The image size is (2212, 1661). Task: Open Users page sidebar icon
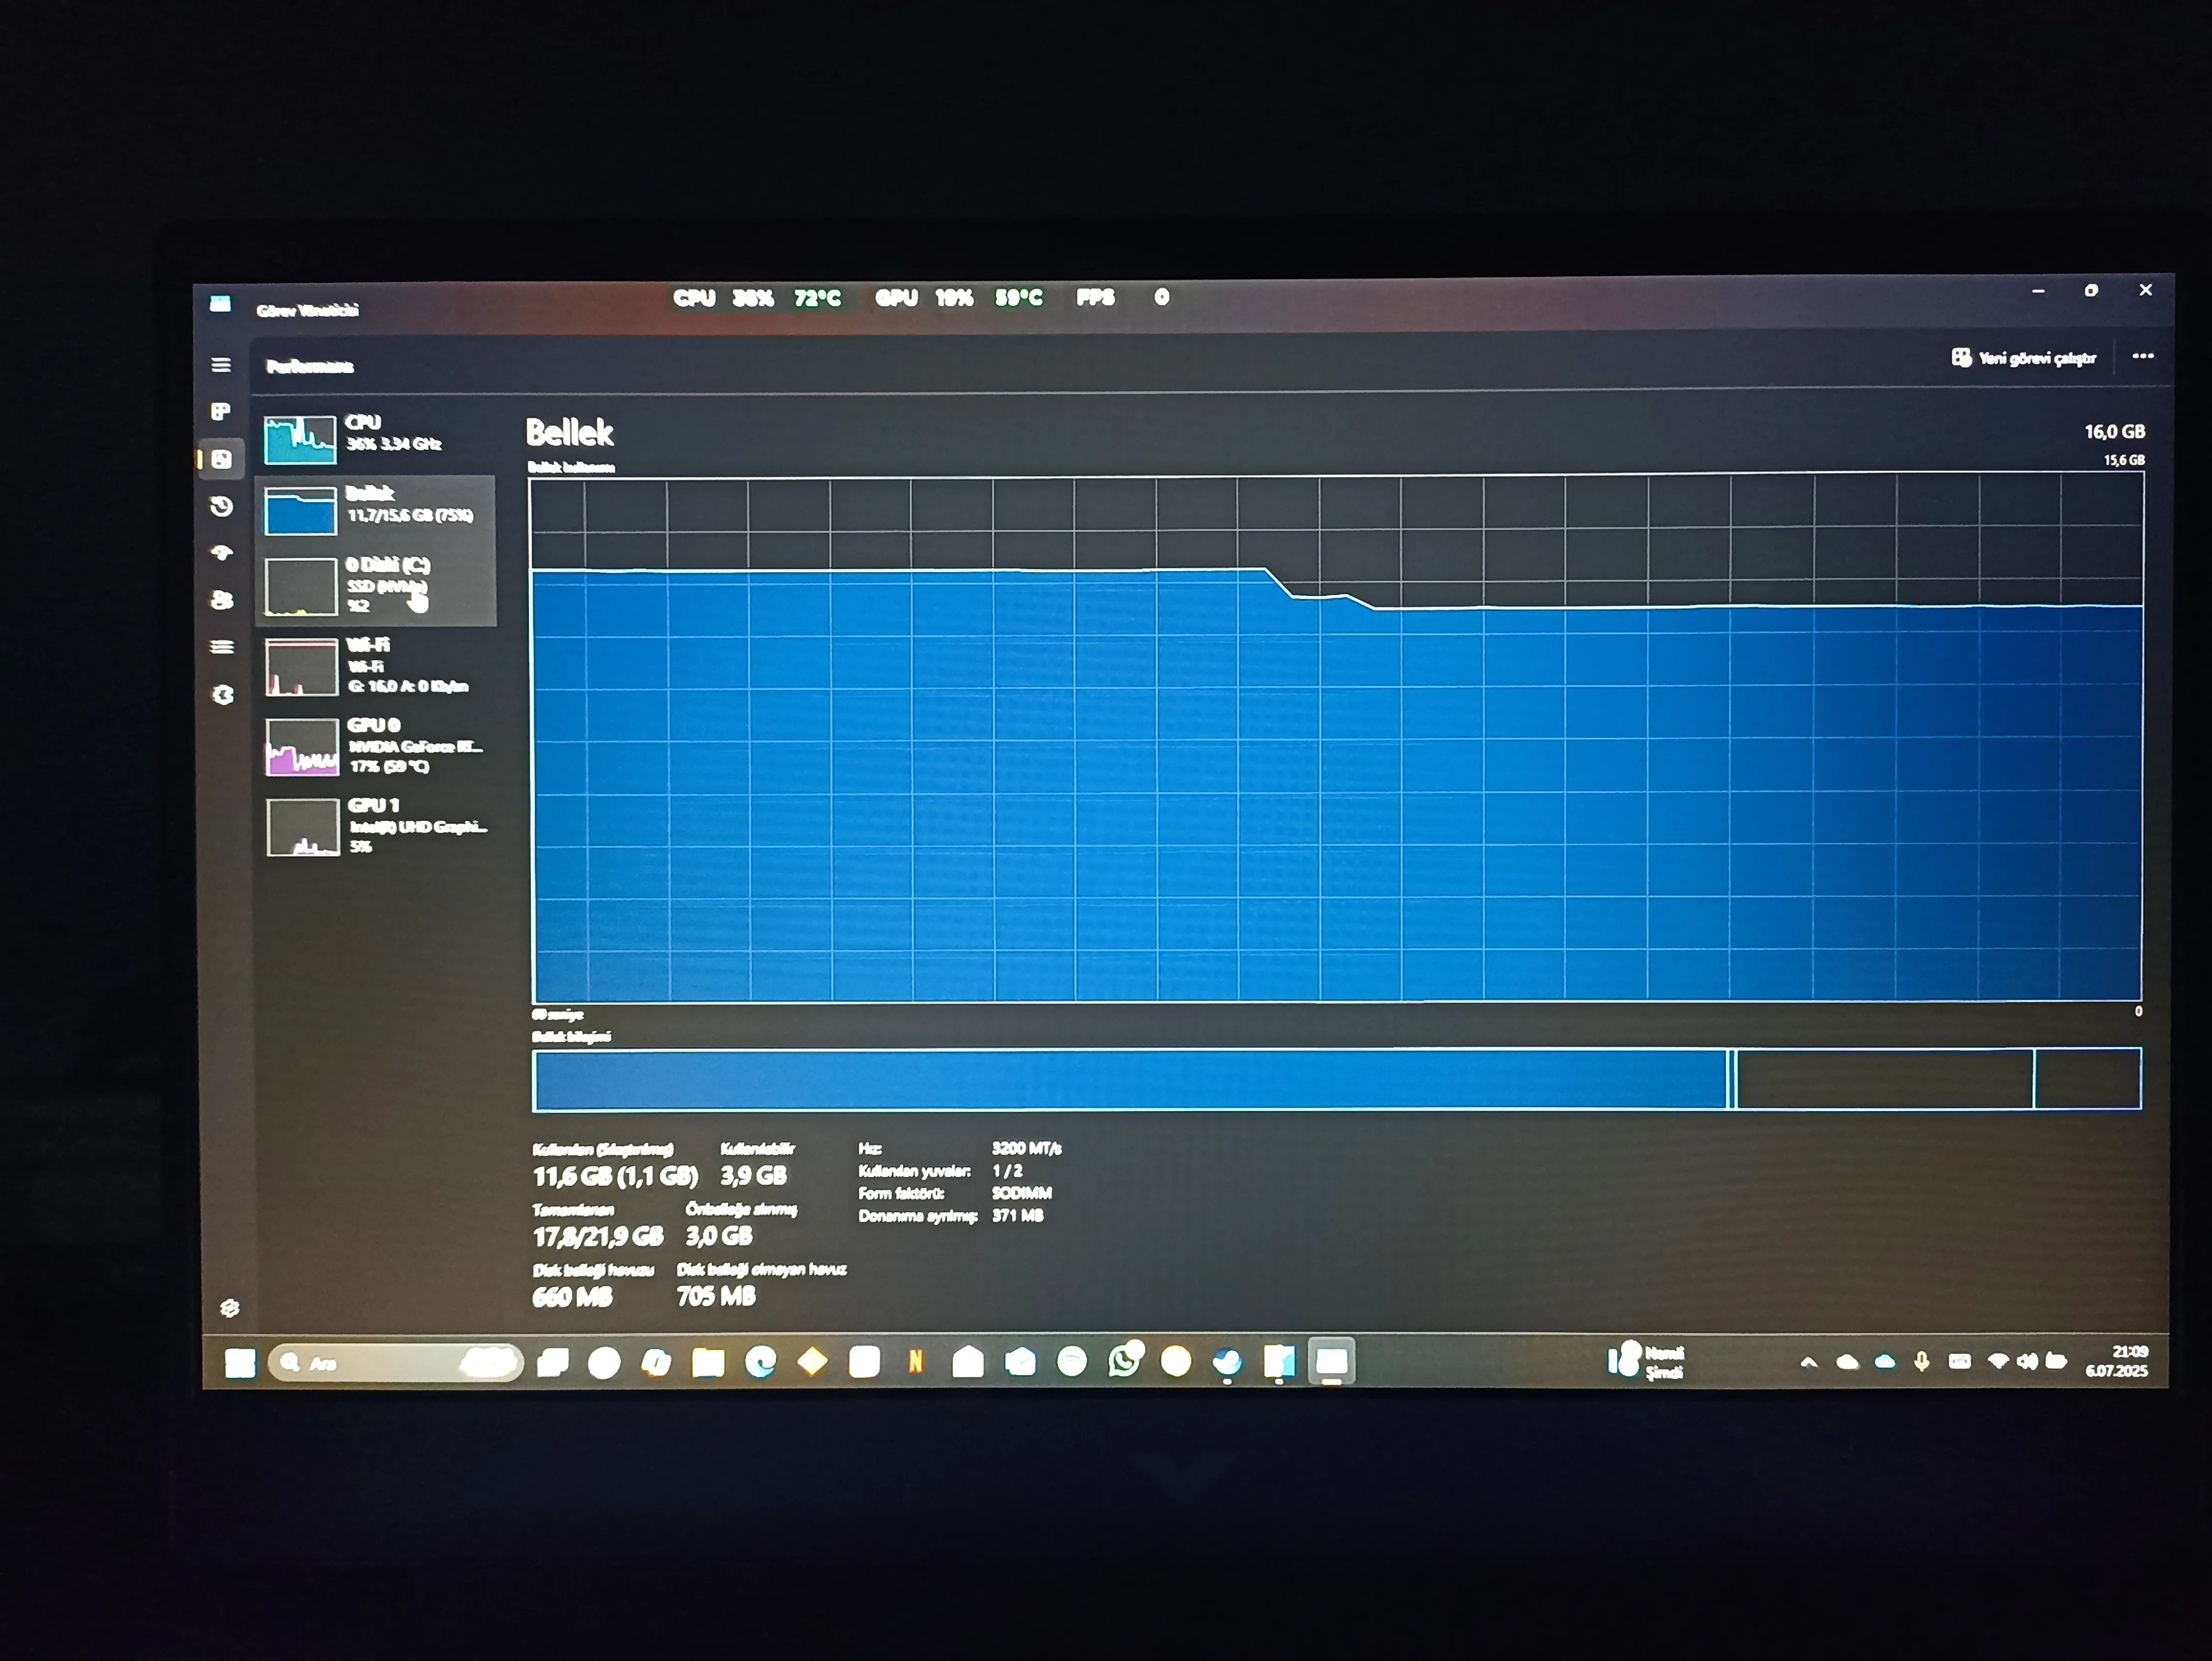[x=222, y=599]
